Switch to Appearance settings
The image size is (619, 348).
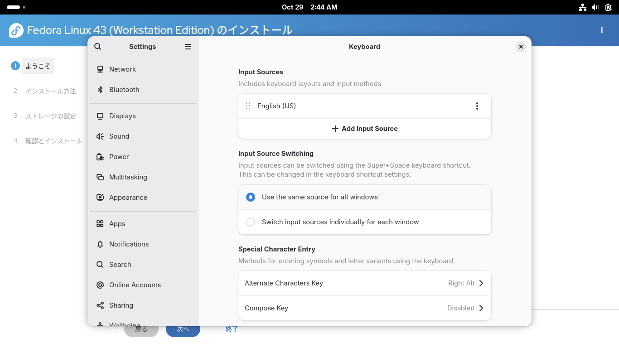tap(128, 198)
